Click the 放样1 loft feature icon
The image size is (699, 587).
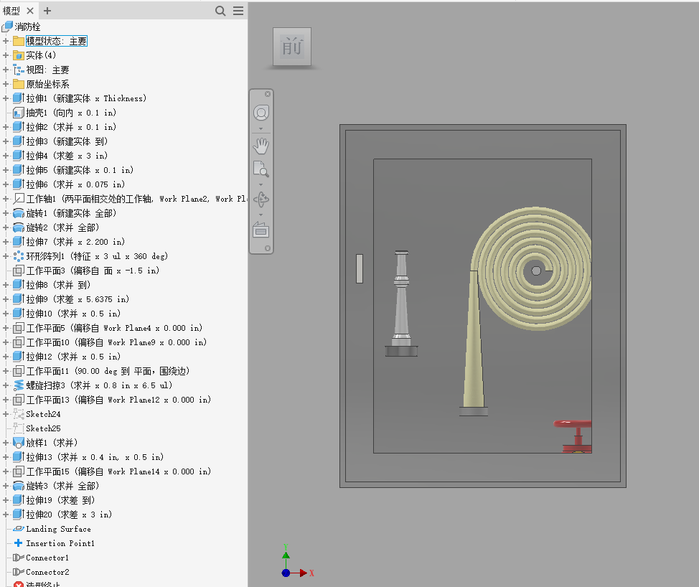[18, 443]
